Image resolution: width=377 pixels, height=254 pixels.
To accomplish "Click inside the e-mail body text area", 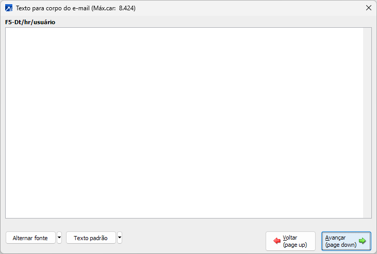I will 184,123.
